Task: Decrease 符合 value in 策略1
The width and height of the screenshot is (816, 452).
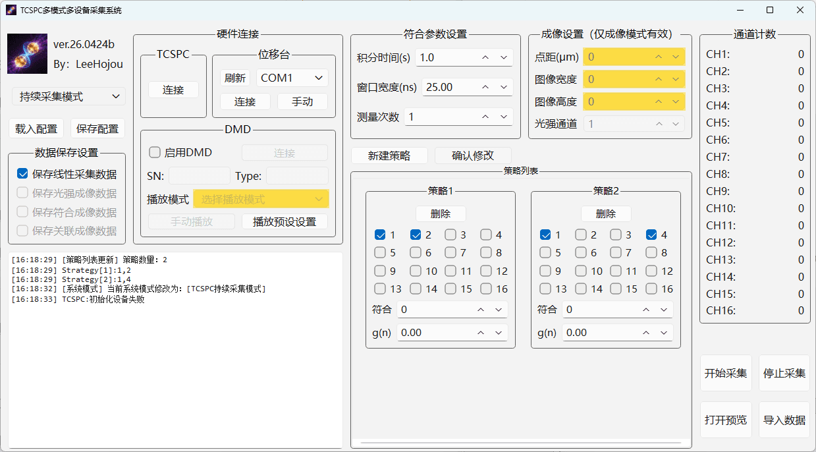Action: [499, 310]
